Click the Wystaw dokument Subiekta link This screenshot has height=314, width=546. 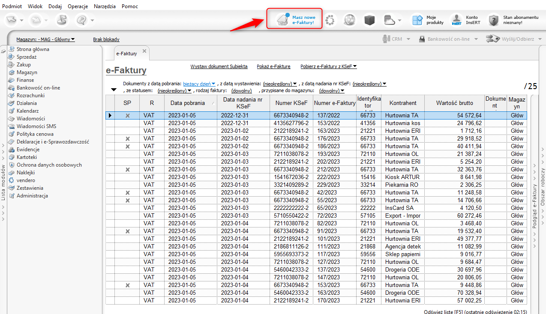[219, 66]
